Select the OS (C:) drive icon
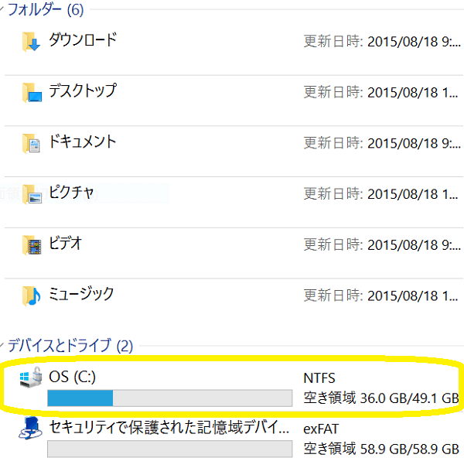This screenshot has width=464, height=468. tap(31, 377)
